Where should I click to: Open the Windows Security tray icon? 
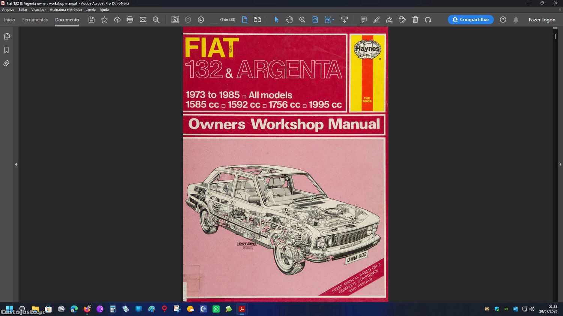click(x=497, y=309)
